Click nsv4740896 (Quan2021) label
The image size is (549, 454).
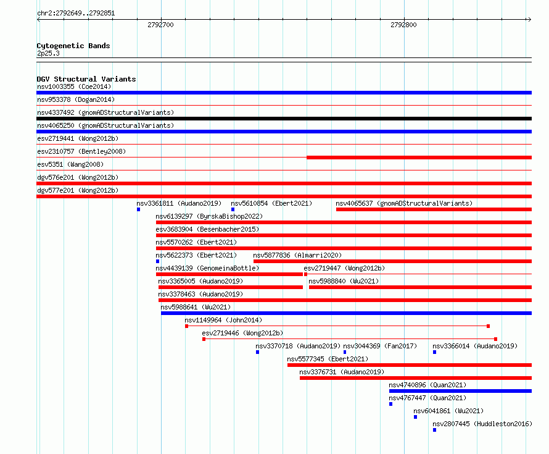tap(427, 385)
